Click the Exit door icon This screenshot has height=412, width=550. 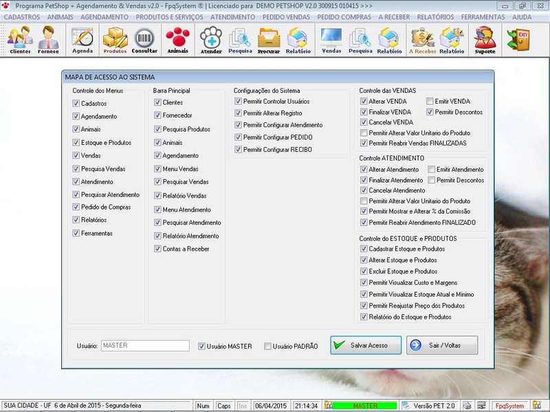coord(518,40)
